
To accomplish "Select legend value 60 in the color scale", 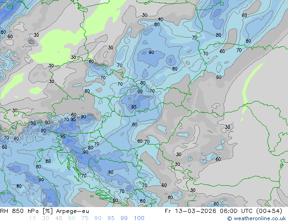I will pyautogui.click(x=72, y=218).
